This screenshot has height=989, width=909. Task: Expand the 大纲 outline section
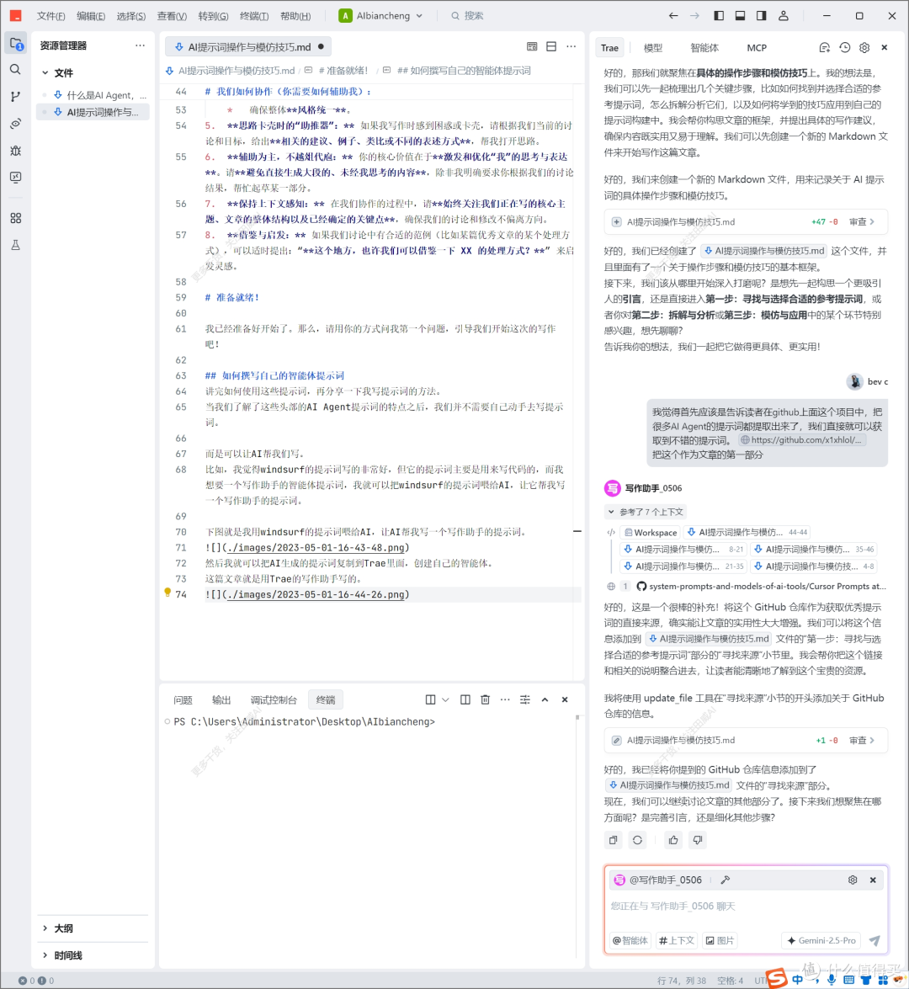coord(45,928)
